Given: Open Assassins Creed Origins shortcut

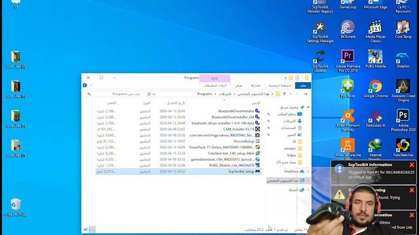Looking at the screenshot, I should pyautogui.click(x=403, y=90).
